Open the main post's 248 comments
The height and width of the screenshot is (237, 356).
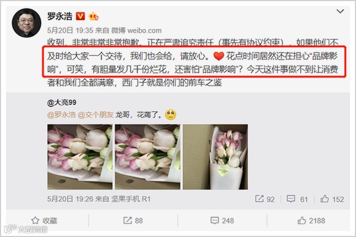point(223,220)
